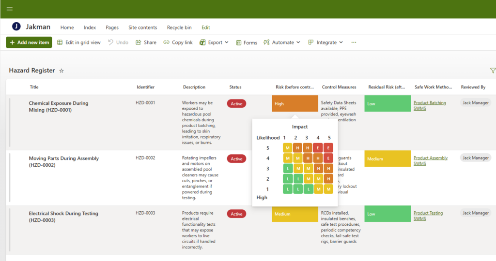This screenshot has height=261, width=496.
Task: Share the list using Share button
Action: click(x=146, y=43)
